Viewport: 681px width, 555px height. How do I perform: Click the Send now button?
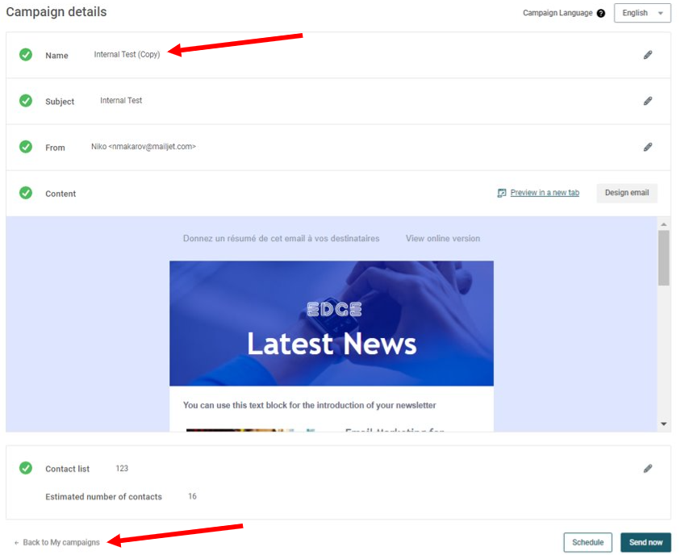645,542
